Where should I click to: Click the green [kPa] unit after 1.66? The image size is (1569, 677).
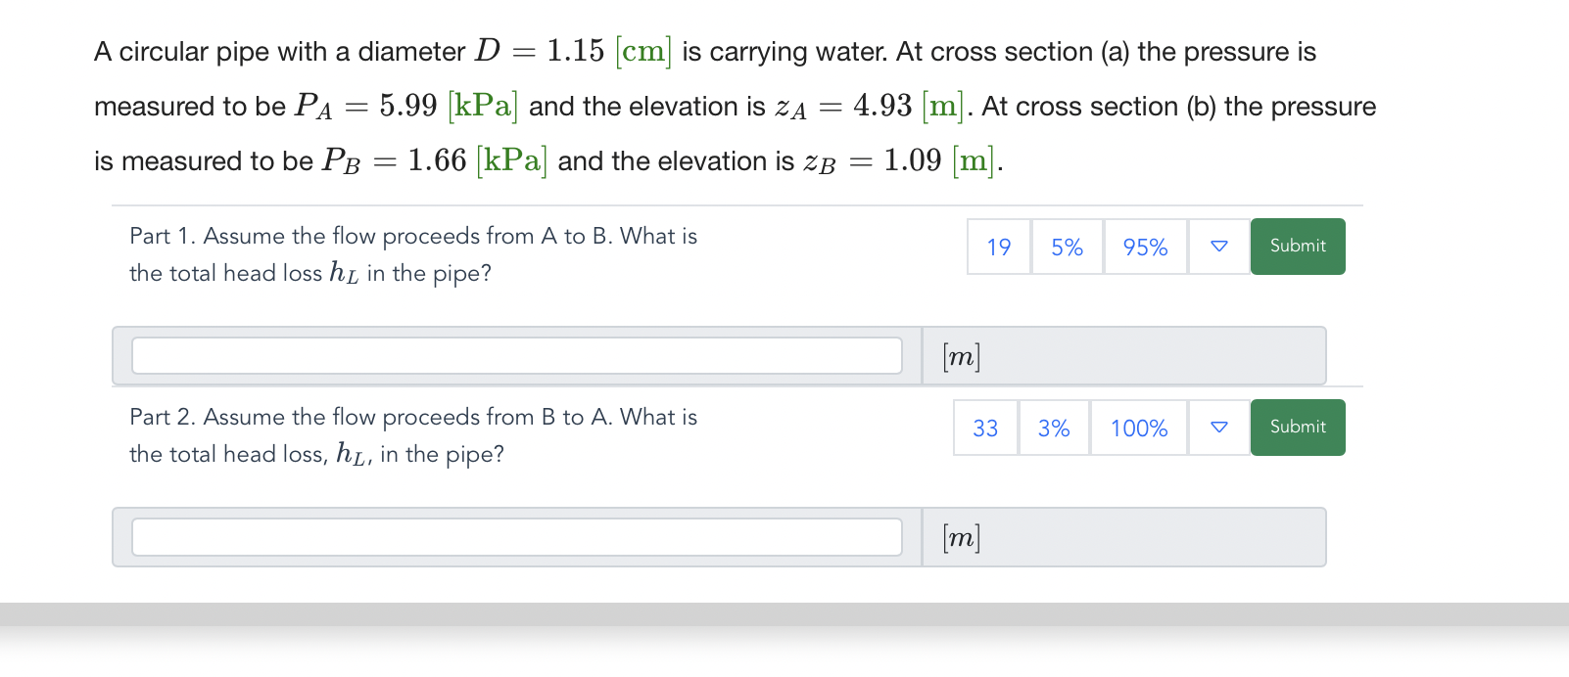click(511, 160)
